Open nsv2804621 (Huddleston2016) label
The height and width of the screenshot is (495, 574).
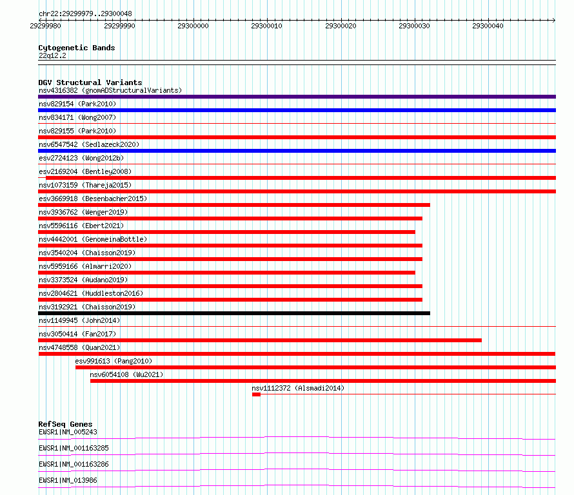coord(91,293)
